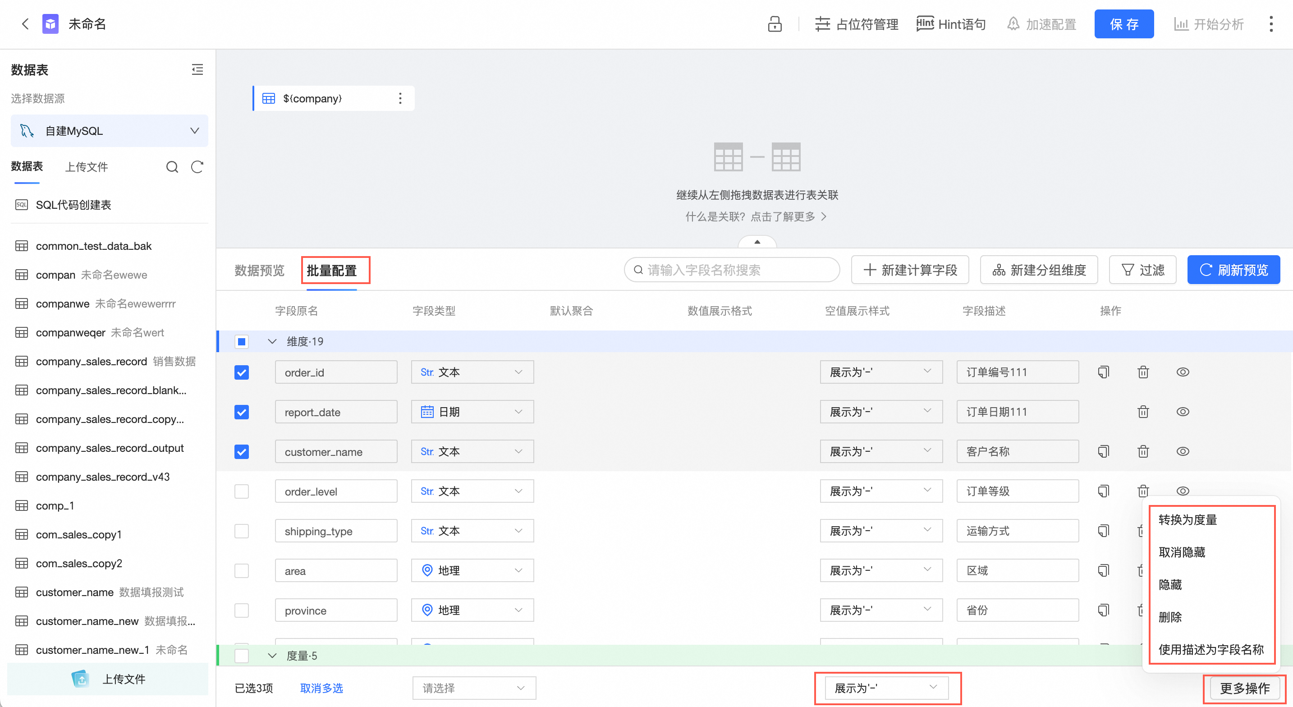Check the order_level row checkbox
The image size is (1293, 707).
(242, 491)
